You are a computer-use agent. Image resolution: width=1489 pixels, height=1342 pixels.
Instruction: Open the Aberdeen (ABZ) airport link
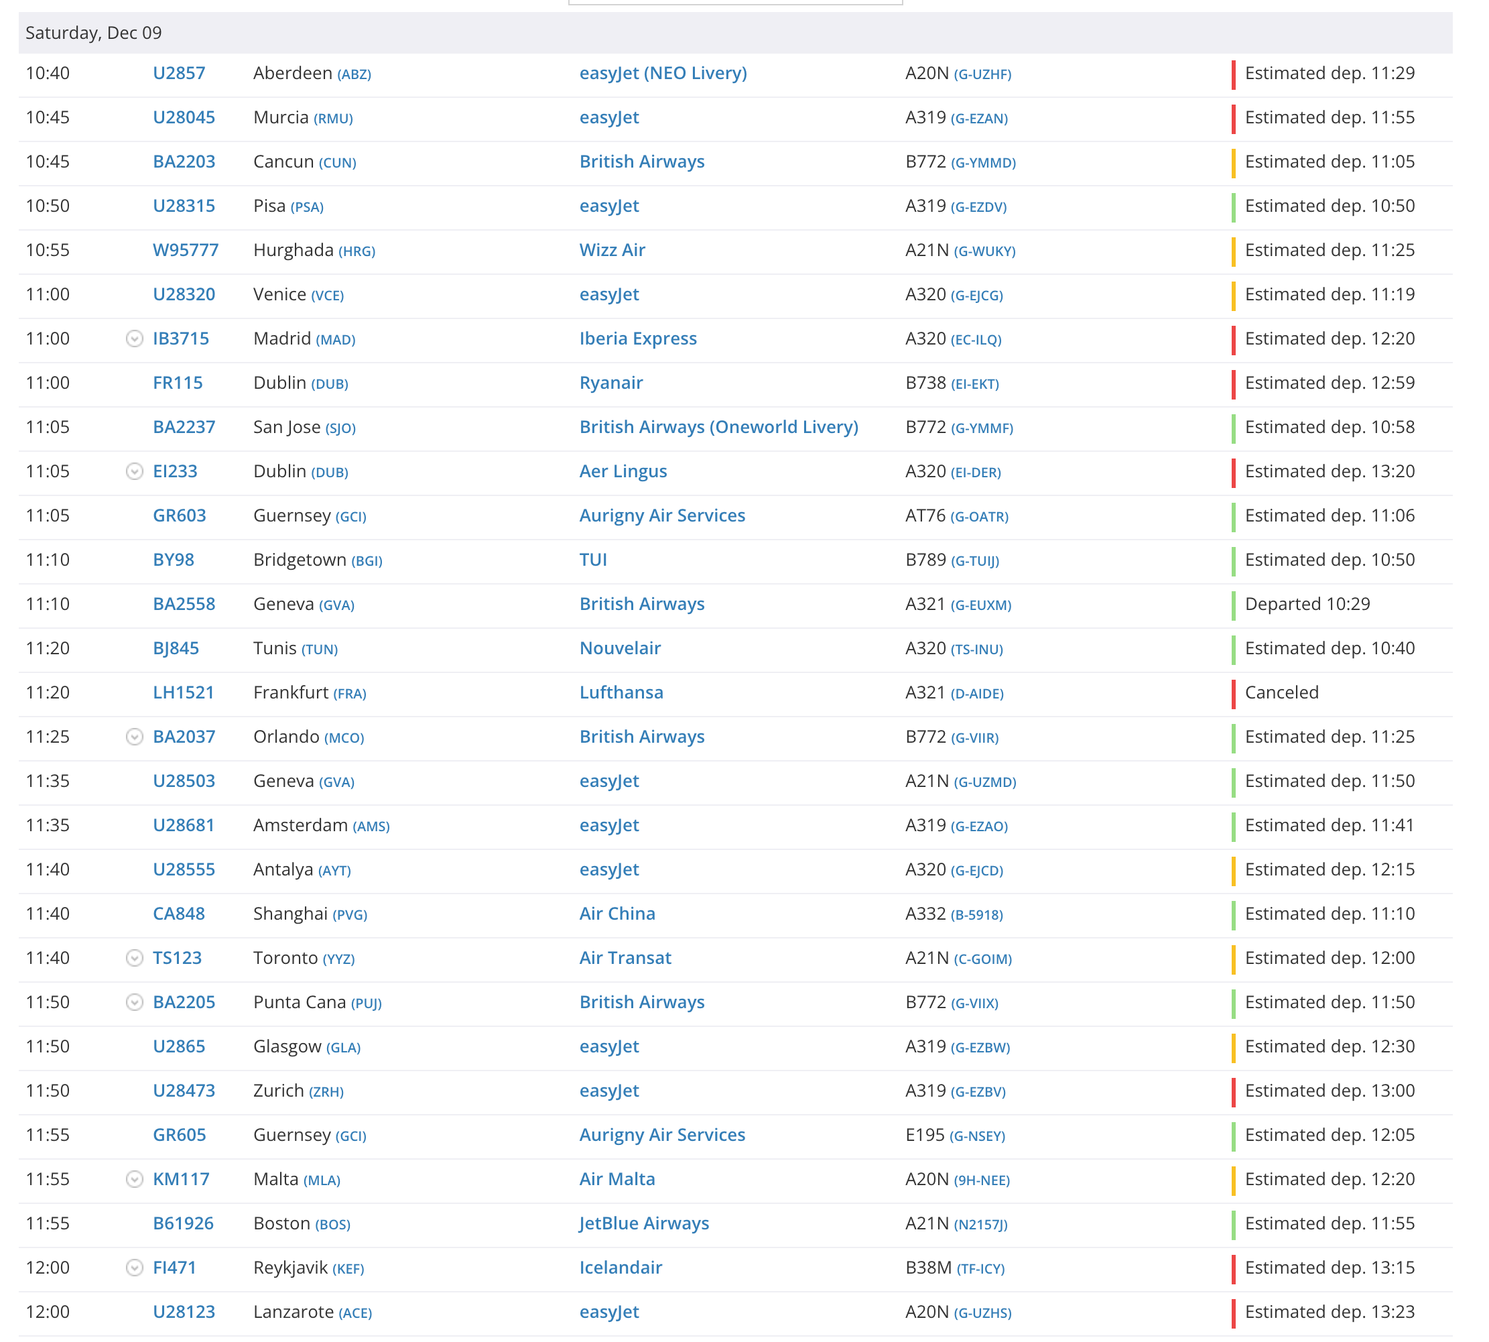(354, 74)
